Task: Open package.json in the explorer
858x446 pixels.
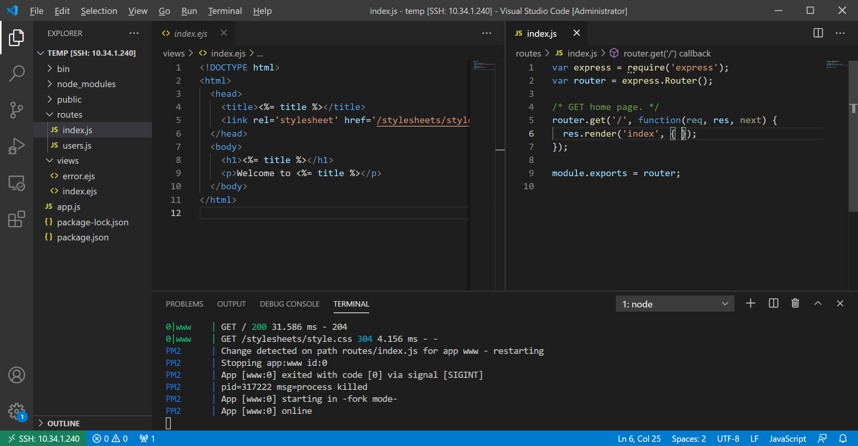Action: pyautogui.click(x=83, y=237)
